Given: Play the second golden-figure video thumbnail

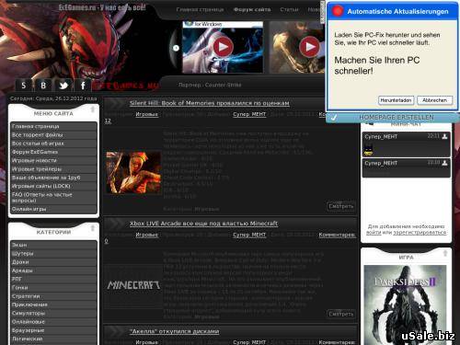Looking at the screenshot, I should tap(309, 47).
